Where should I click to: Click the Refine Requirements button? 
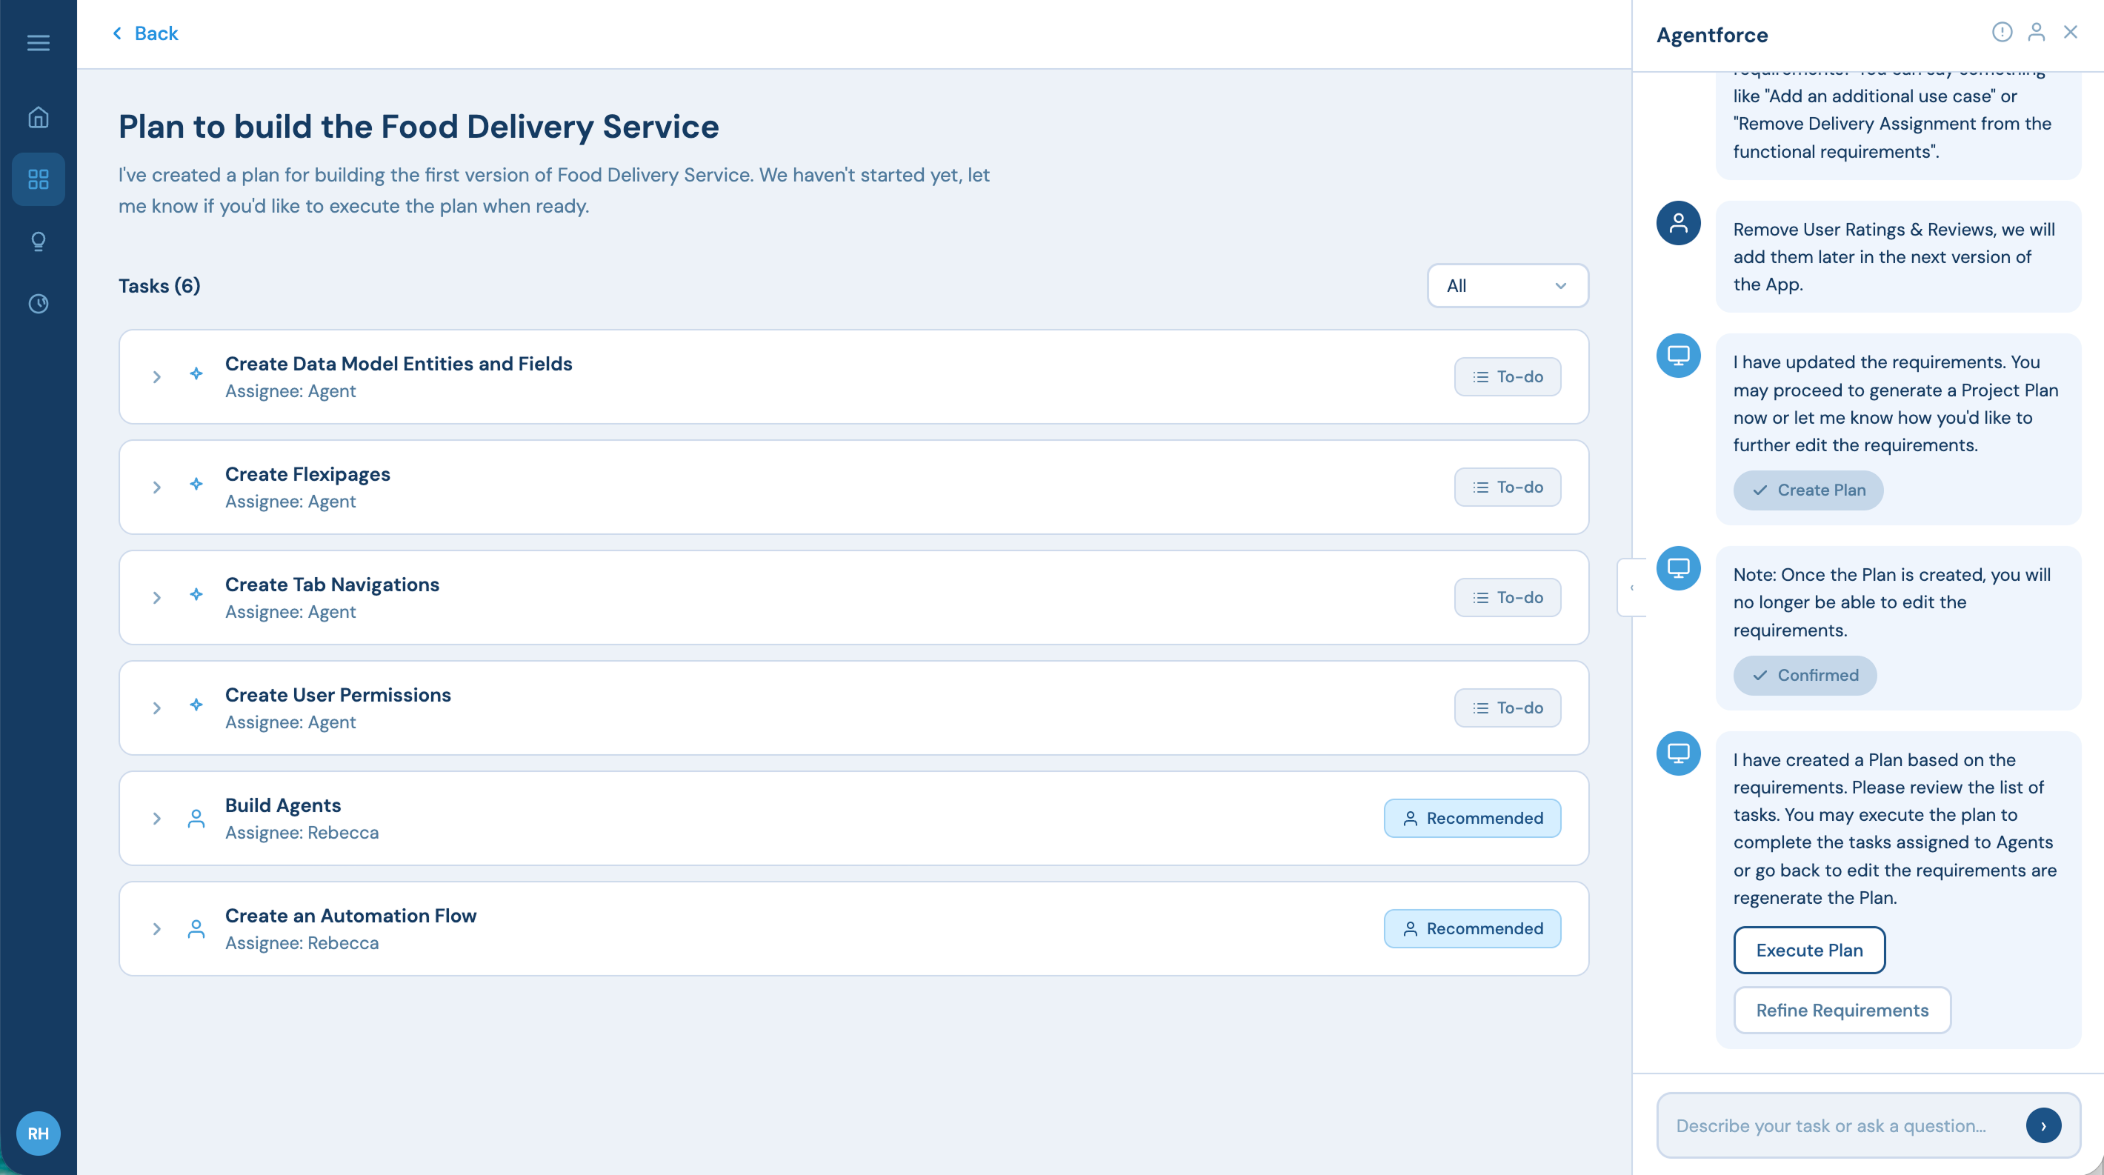pyautogui.click(x=1842, y=1010)
